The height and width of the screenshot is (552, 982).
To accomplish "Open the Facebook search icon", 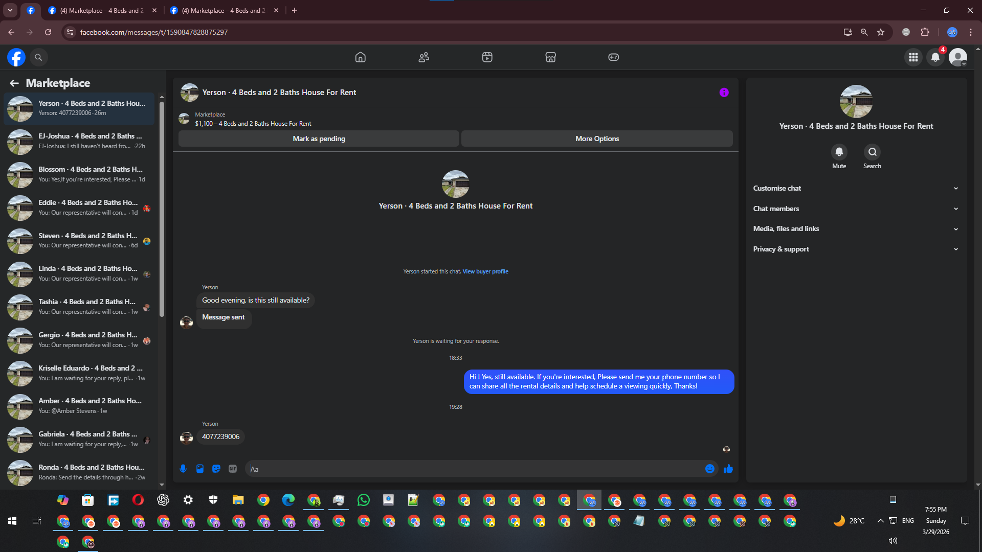I will point(38,57).
